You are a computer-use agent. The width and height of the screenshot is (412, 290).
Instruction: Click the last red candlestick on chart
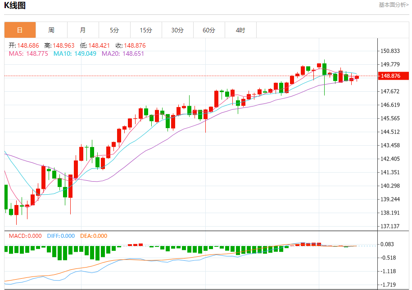coord(357,77)
